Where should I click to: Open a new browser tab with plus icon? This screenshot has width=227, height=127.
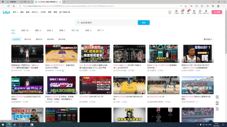click(64, 2)
